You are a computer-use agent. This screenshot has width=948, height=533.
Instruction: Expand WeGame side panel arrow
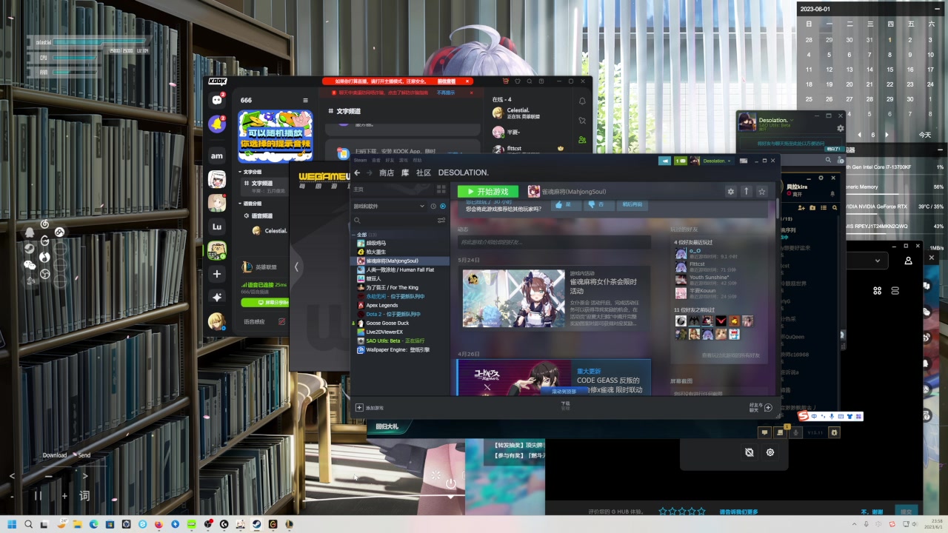(x=296, y=266)
